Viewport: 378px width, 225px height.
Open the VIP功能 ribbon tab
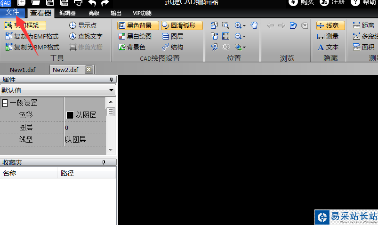point(142,13)
